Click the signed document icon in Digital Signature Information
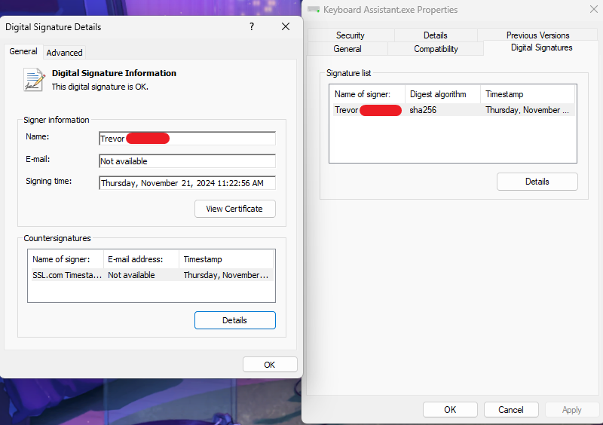Screen dimensions: 603x425 (34, 80)
